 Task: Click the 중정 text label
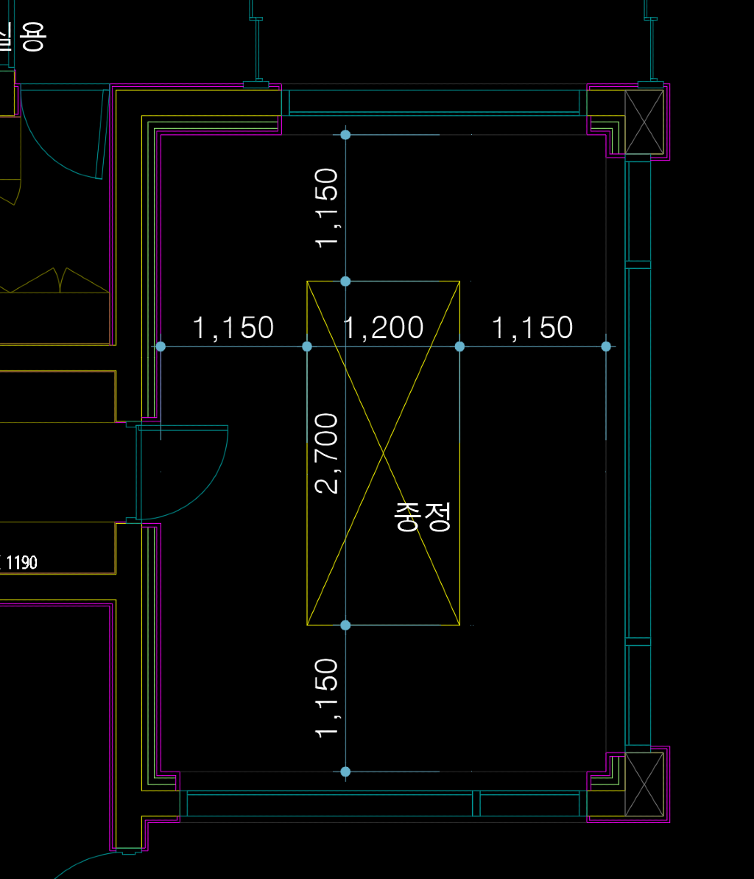click(423, 516)
